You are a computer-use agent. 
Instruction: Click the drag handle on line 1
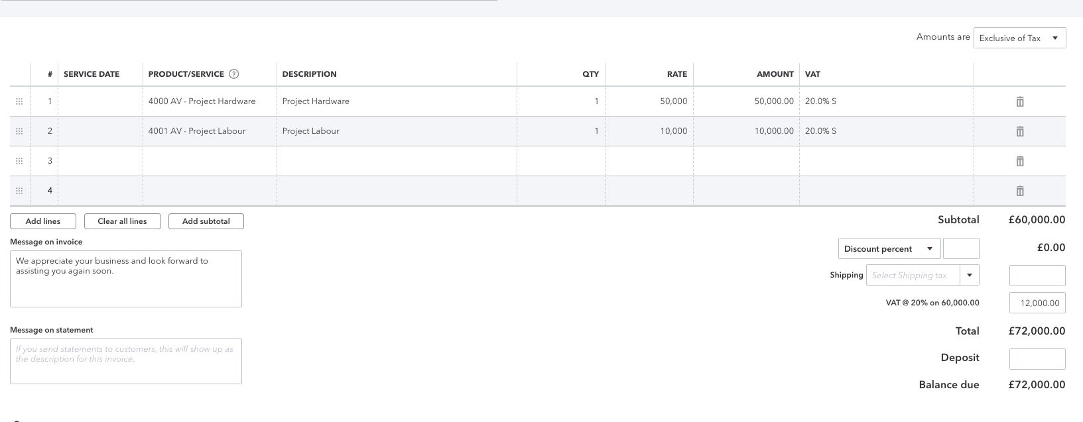pyautogui.click(x=20, y=101)
